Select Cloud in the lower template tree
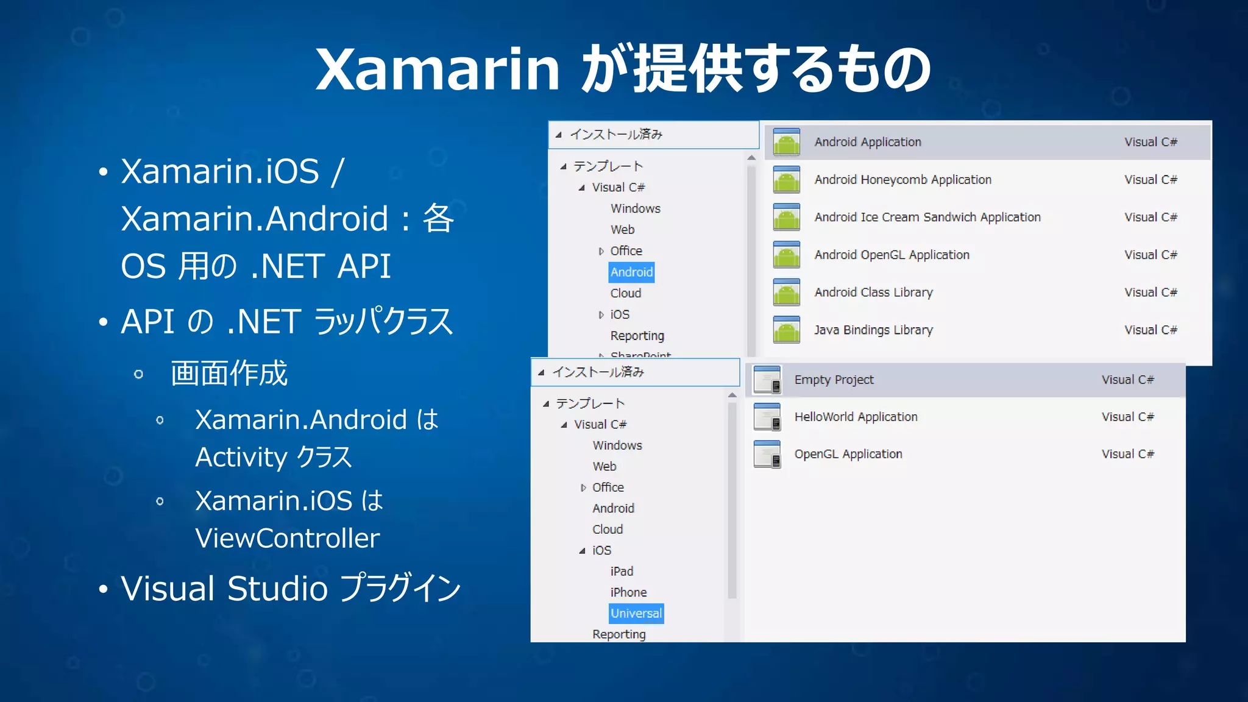Image resolution: width=1248 pixels, height=702 pixels. pos(608,530)
